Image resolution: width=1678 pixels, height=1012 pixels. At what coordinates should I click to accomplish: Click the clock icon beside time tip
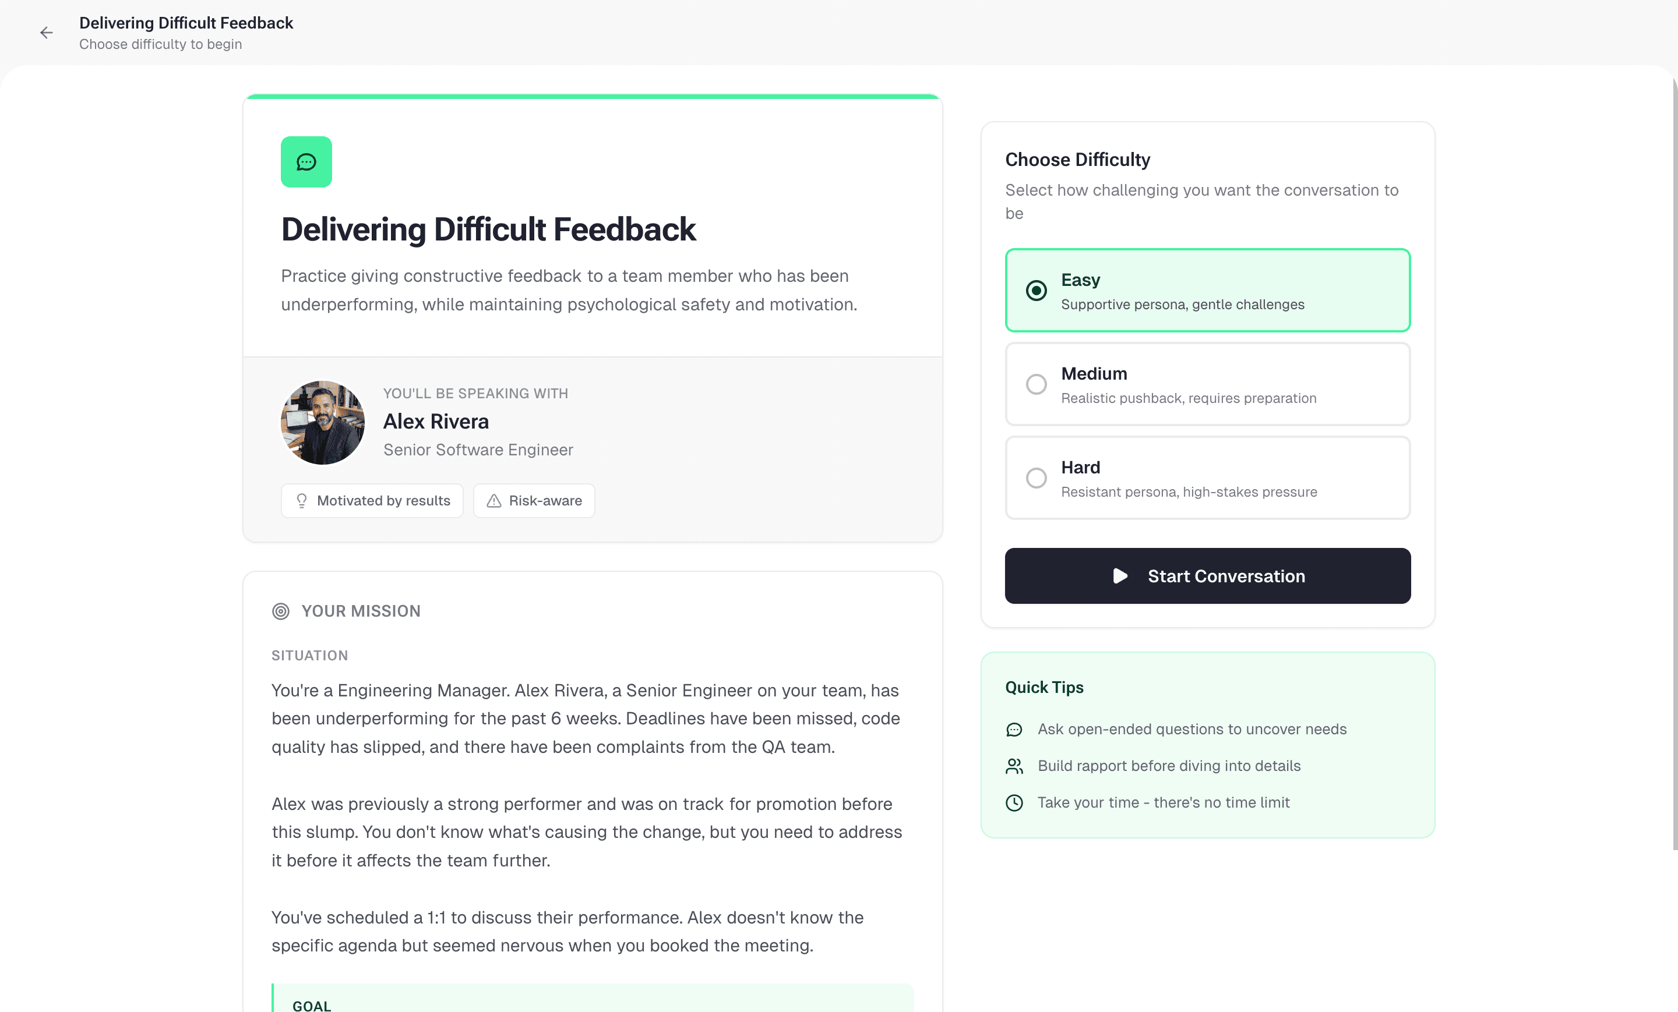(1014, 803)
